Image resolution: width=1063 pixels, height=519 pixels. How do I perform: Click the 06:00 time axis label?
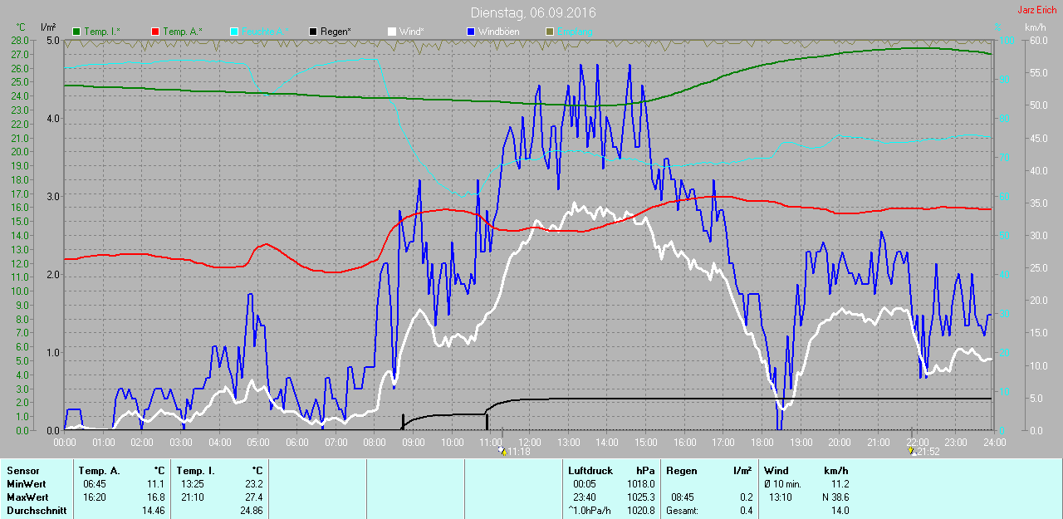point(296,442)
